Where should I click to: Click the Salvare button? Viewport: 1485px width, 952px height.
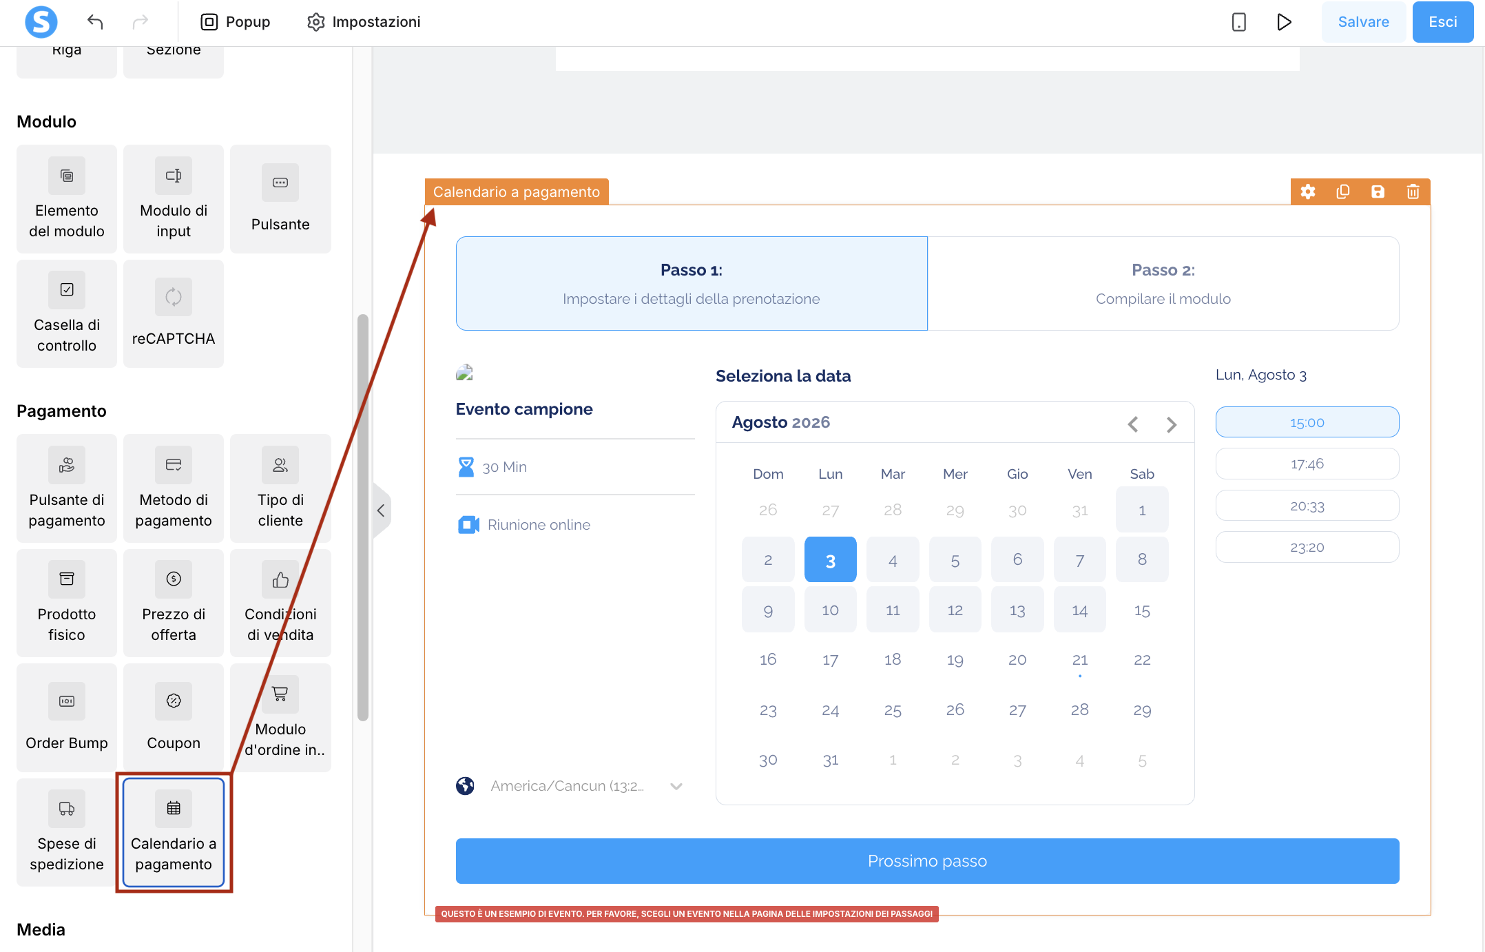coord(1363,22)
